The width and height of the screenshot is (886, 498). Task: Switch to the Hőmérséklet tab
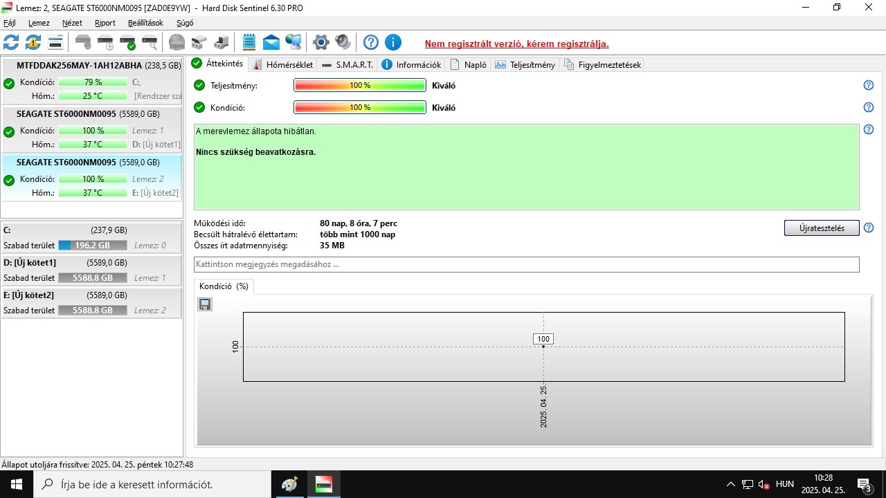[x=282, y=64]
